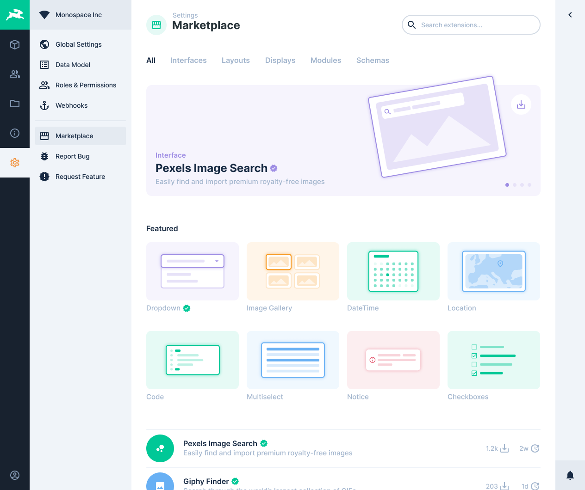Click the Monospace Inc project name

[79, 15]
